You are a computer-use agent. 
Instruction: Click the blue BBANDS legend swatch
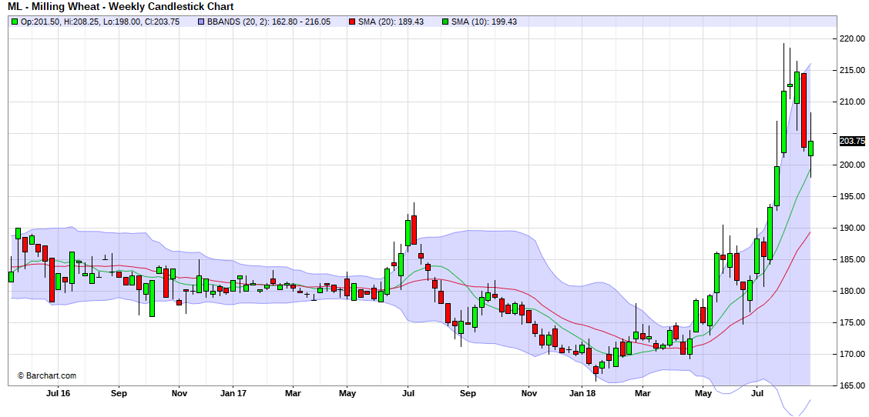200,22
